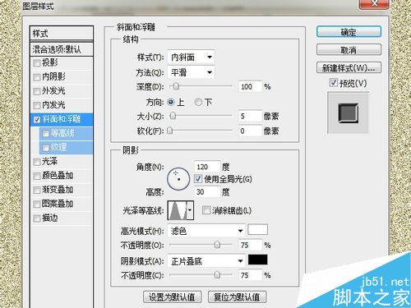The width and height of the screenshot is (411, 308).
Task: Uncheck the 斜面和浮雕 checkbox
Action: click(x=36, y=120)
